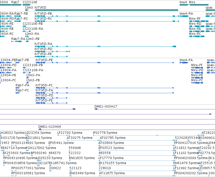
Task: Open the KrT95D-PC protein label
Action: tap(44, 85)
